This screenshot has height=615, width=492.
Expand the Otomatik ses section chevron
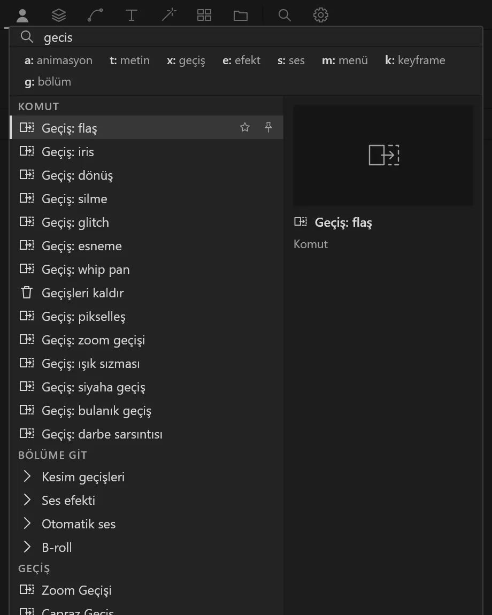(27, 524)
